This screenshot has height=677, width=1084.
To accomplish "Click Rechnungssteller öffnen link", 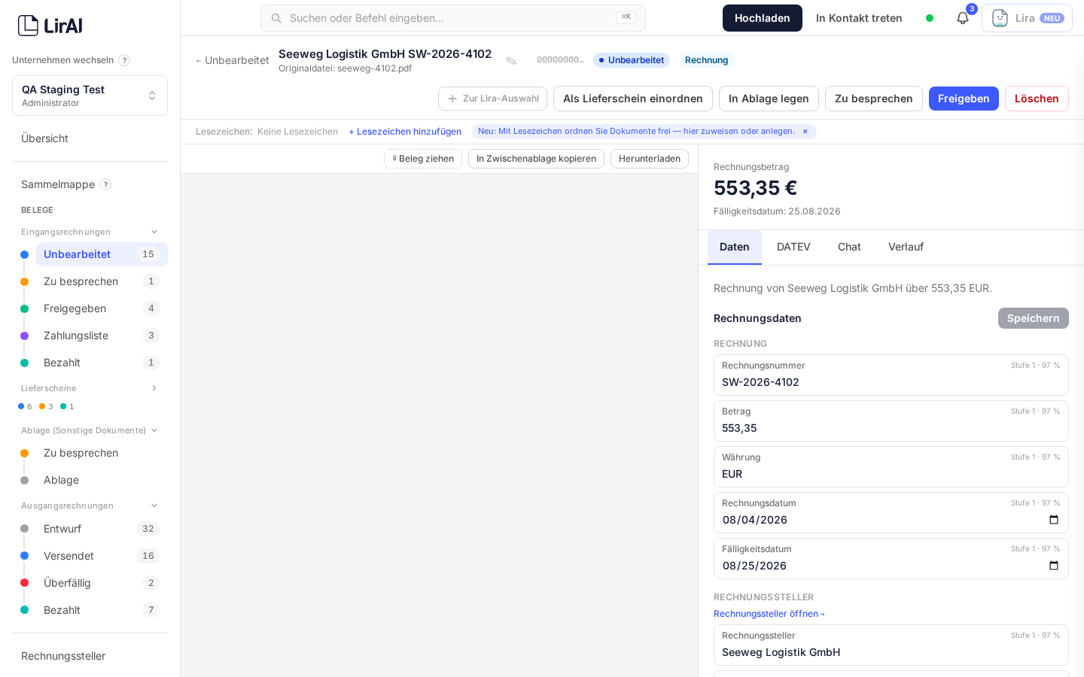I will [x=769, y=614].
